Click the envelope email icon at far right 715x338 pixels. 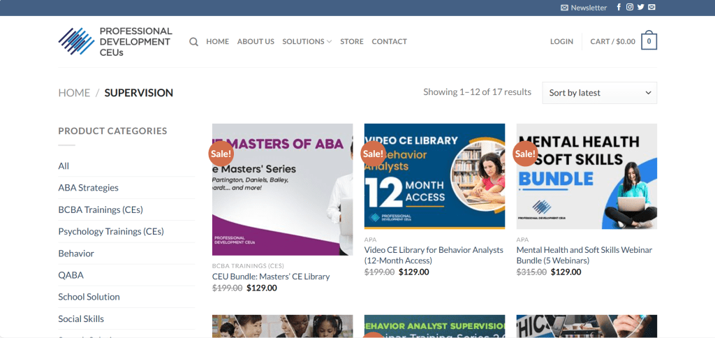tap(651, 8)
